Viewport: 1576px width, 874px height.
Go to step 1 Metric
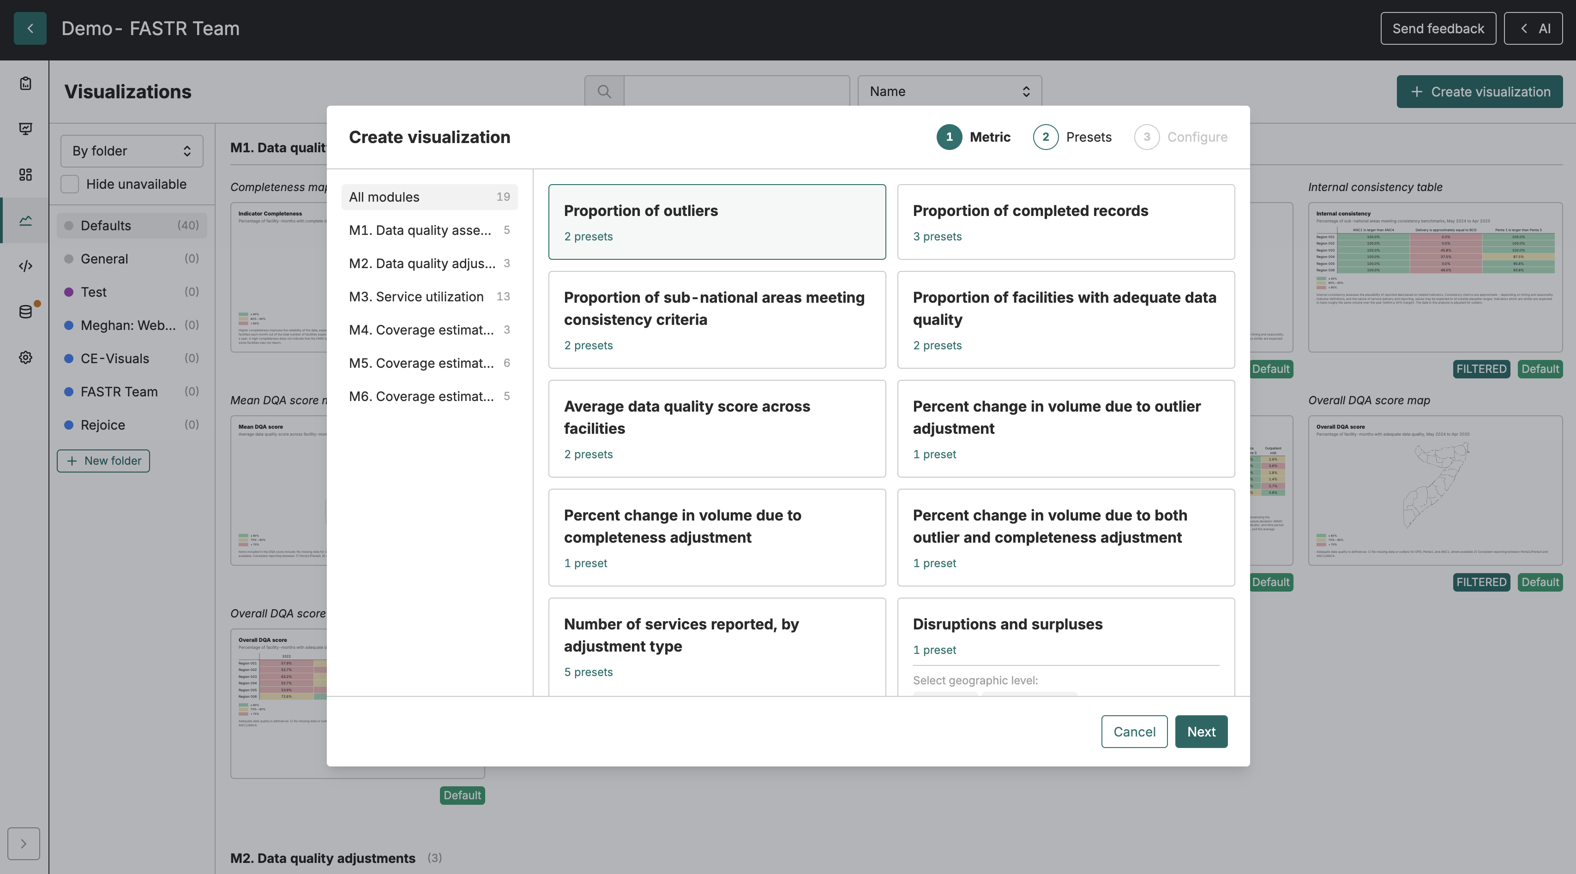[x=974, y=137]
